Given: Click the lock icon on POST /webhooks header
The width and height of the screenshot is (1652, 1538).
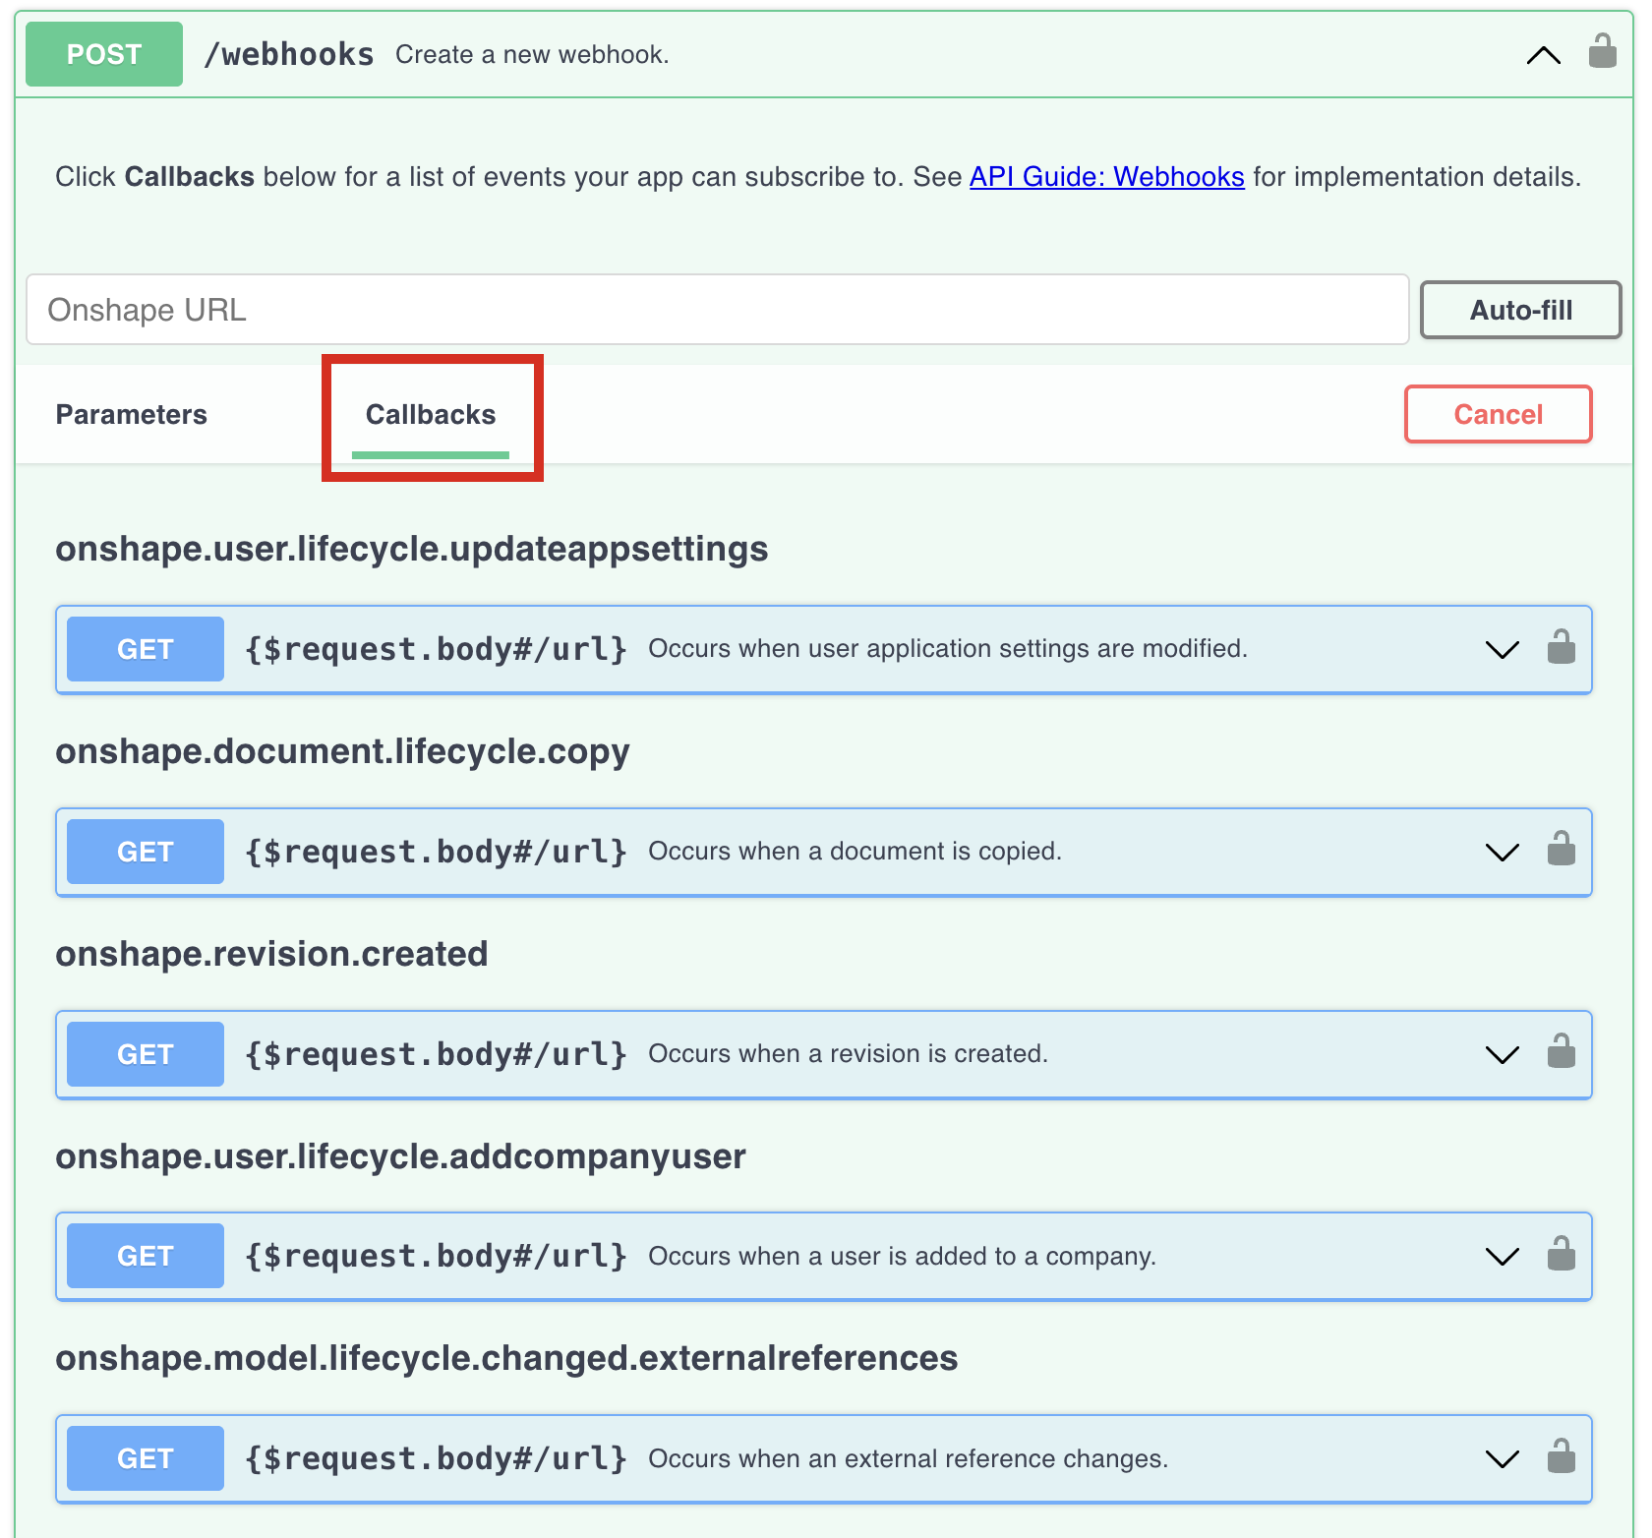Looking at the screenshot, I should [x=1602, y=51].
